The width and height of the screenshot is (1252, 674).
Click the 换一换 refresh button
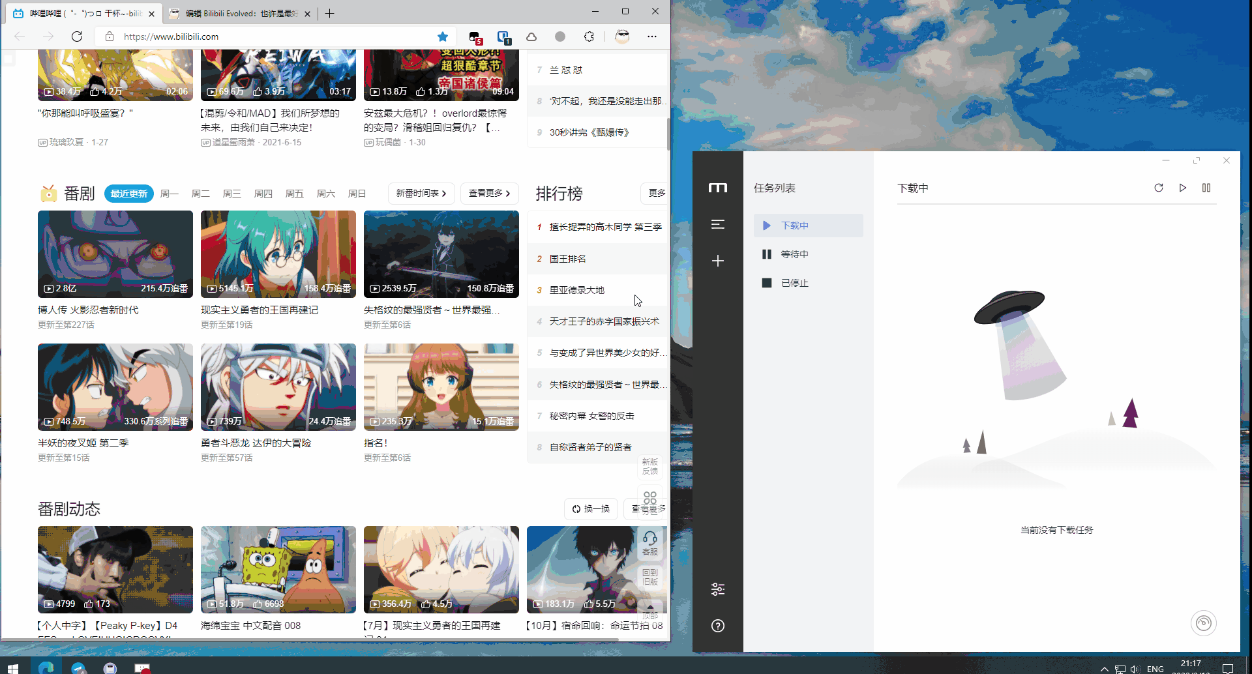(591, 509)
